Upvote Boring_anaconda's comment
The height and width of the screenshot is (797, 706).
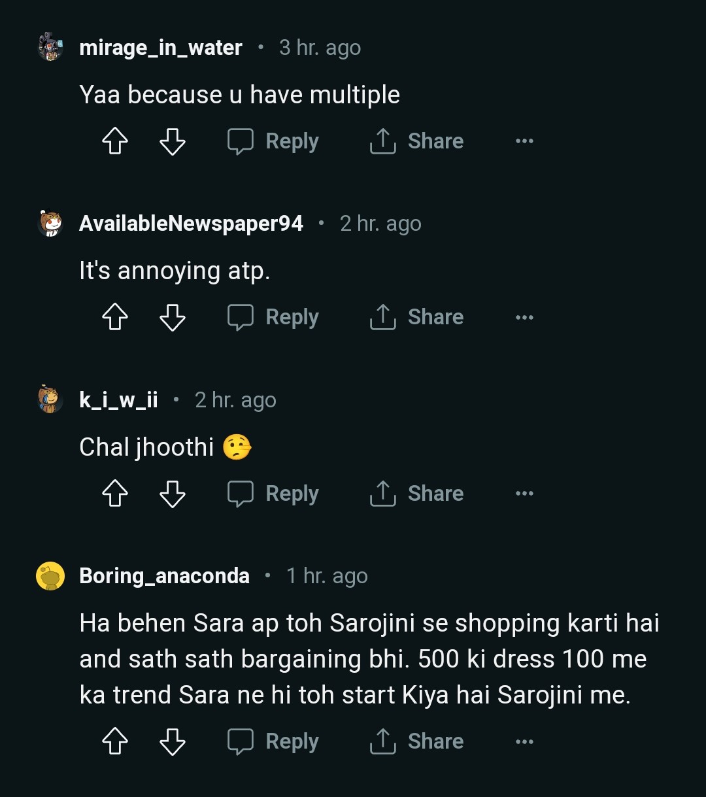(x=115, y=741)
